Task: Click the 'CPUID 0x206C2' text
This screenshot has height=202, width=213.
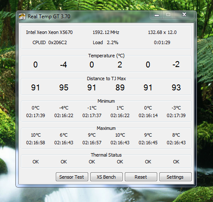Action: pyautogui.click(x=49, y=42)
